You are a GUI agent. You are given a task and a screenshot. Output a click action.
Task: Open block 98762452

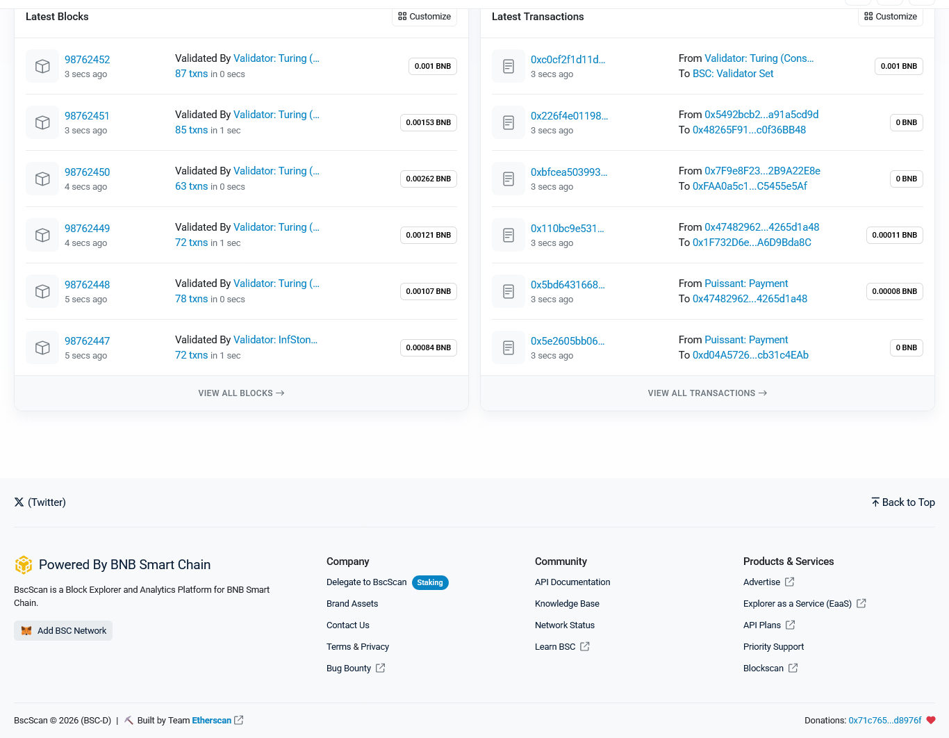[x=88, y=60]
